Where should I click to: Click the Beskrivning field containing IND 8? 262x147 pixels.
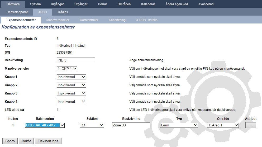tap(76, 60)
